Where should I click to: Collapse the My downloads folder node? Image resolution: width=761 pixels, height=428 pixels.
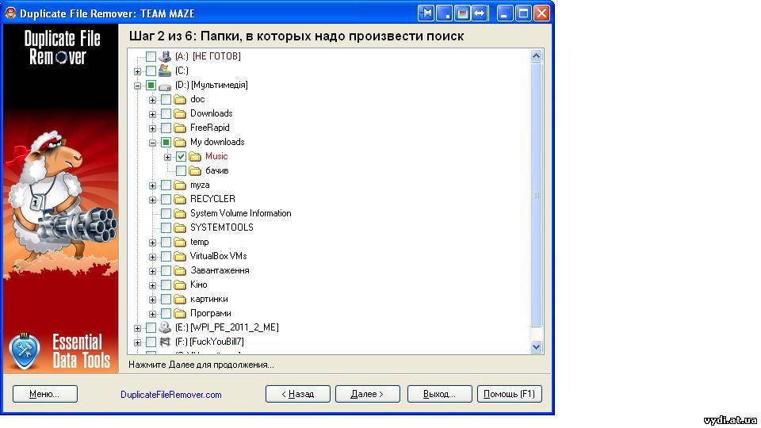(x=152, y=143)
